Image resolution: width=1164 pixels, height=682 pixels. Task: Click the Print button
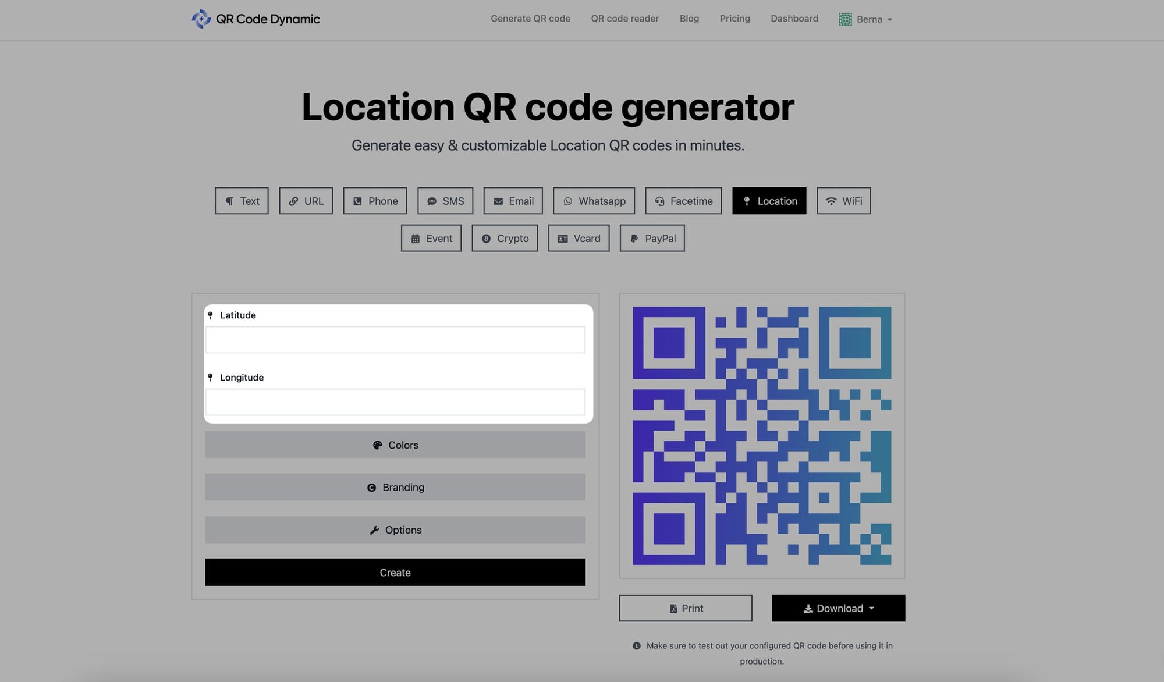click(x=685, y=608)
